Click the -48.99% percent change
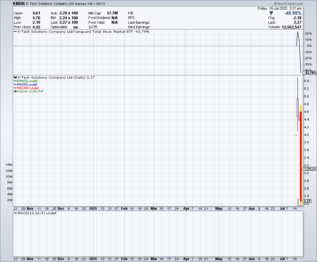 293,13
